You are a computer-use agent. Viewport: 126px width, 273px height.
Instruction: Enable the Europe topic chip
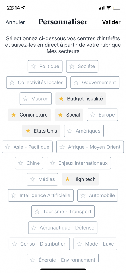click(x=103, y=115)
